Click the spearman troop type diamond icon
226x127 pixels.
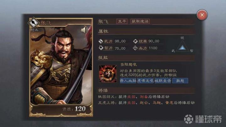[34, 23]
